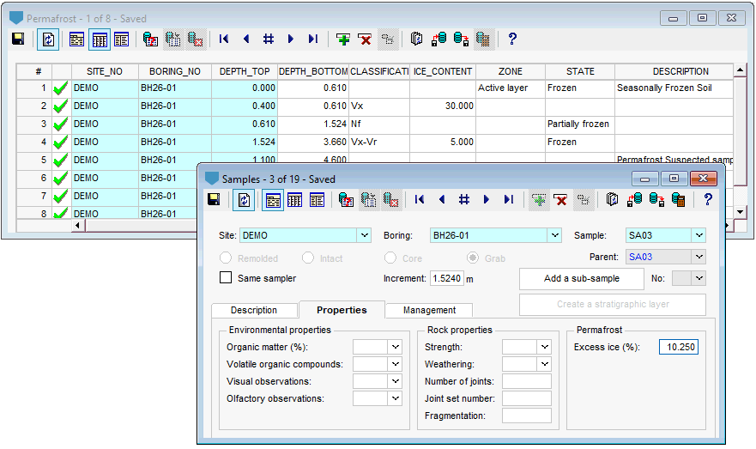Open the Organic matter dropdown
The height and width of the screenshot is (449, 756).
point(396,347)
